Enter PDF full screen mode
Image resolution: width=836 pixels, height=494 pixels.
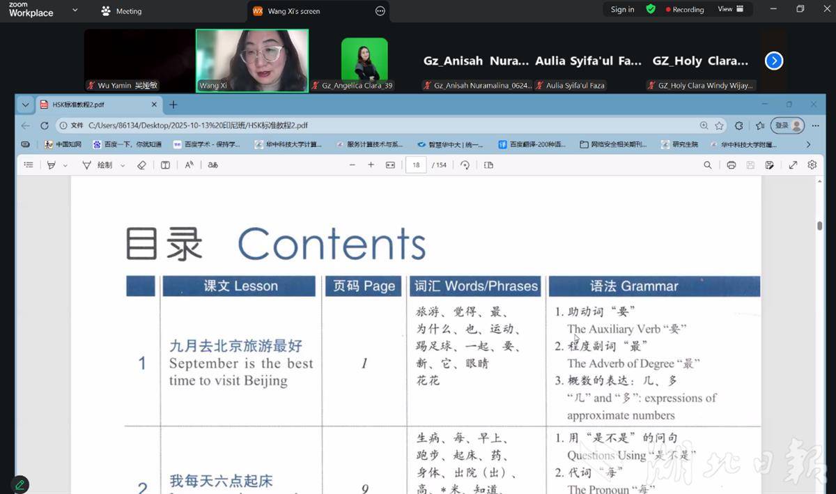(793, 165)
